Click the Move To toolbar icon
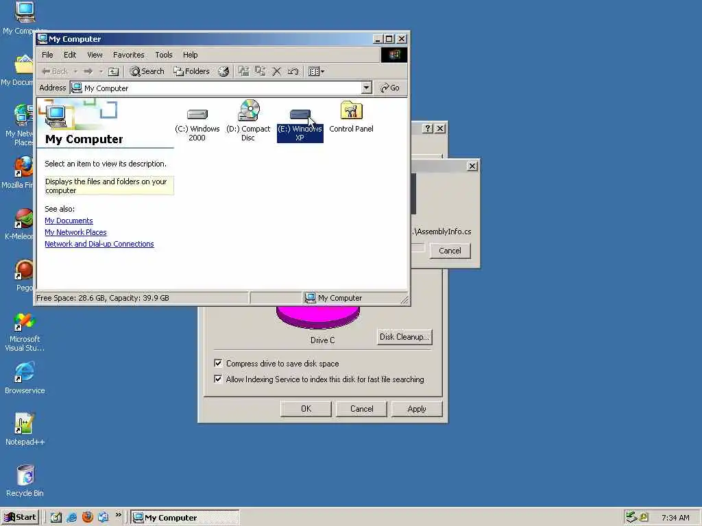This screenshot has width=702, height=526. (243, 71)
